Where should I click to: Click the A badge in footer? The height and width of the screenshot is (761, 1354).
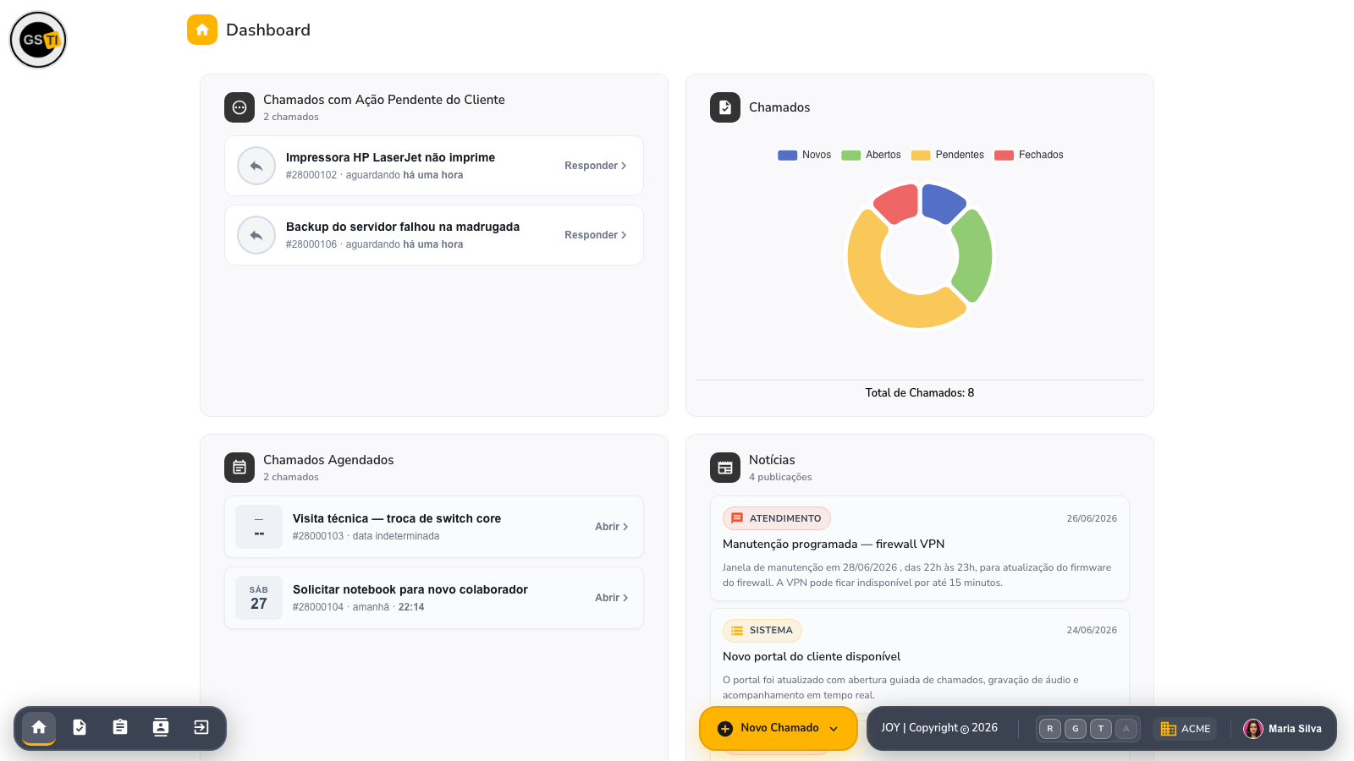pos(1126,729)
